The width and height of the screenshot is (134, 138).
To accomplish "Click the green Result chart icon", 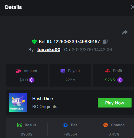I will 19,125.
